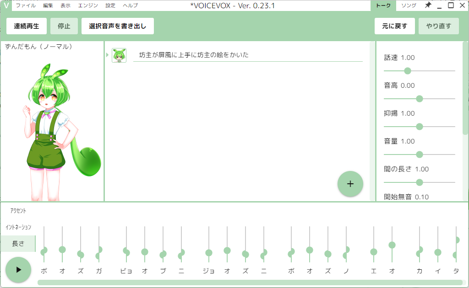Open the 編集 menu

[x=48, y=5]
